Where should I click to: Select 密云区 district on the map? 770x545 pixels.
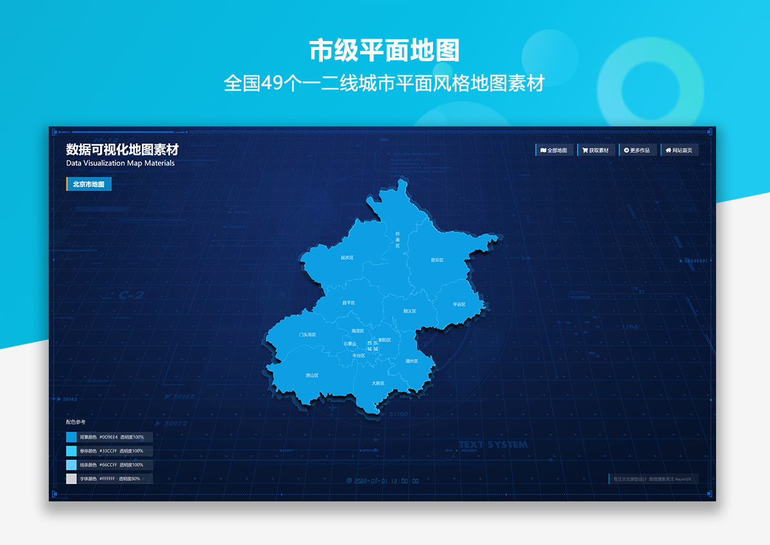coord(438,260)
